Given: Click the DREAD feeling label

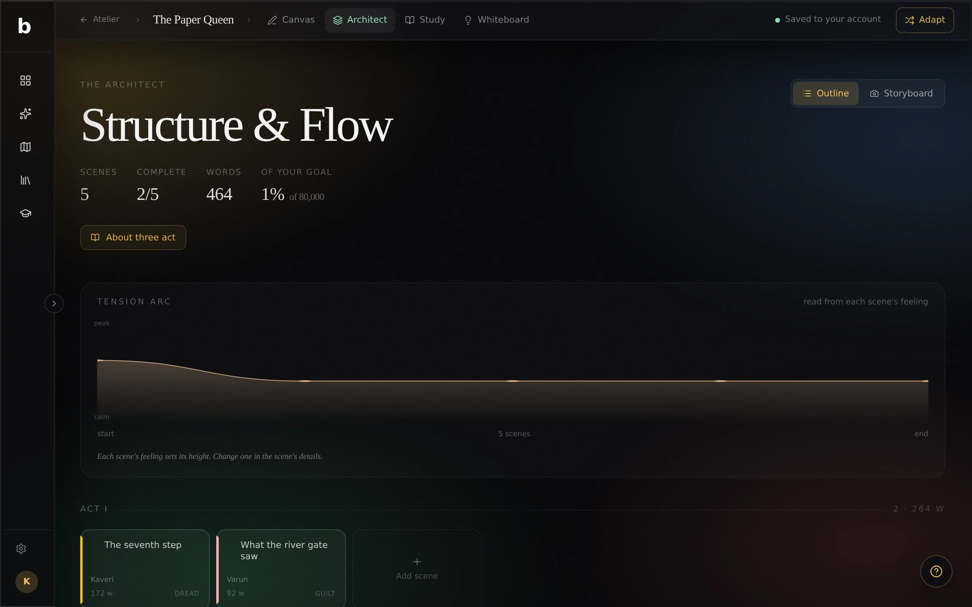Looking at the screenshot, I should 187,593.
